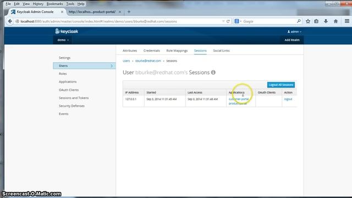
Task: Click the browser address bar URL
Action: coord(99,21)
